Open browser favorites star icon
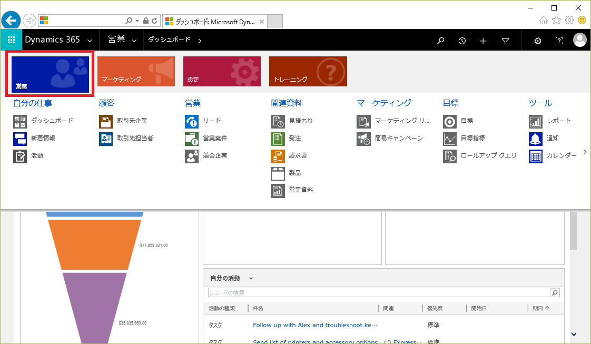Screen dimensions: 591x344 pyautogui.click(x=556, y=21)
